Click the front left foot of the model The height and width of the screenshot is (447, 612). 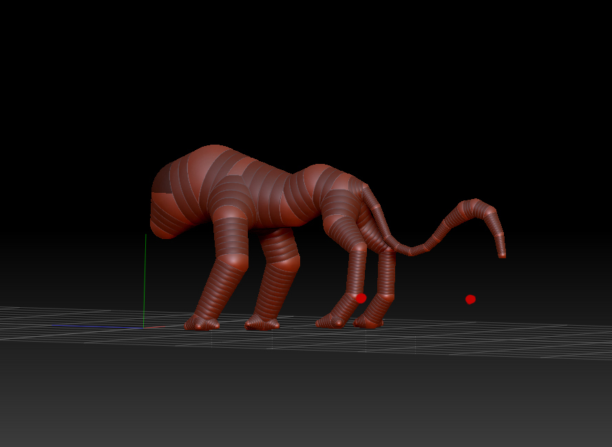click(x=202, y=323)
